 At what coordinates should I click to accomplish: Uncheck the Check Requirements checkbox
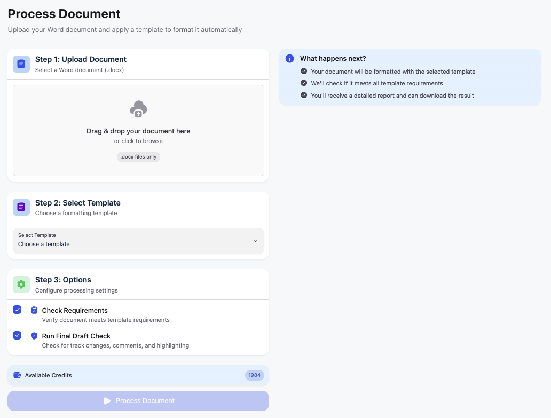[x=17, y=310]
